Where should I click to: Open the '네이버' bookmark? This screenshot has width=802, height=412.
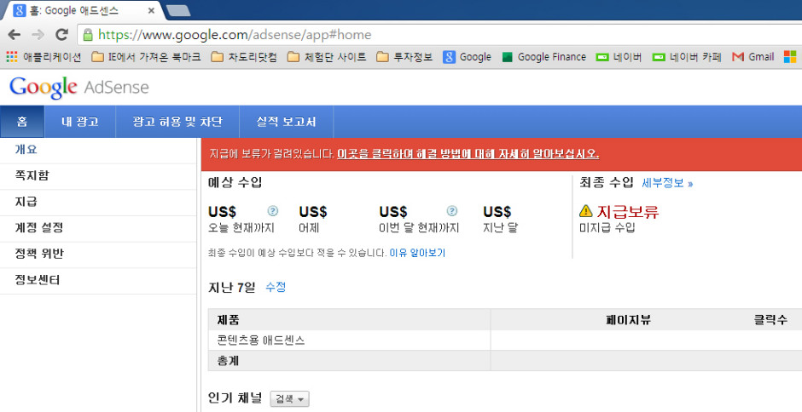coord(619,57)
